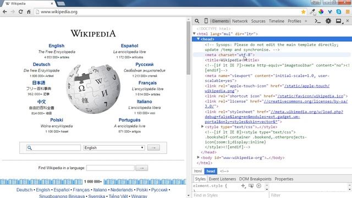Open the eyedropper extension icon

312,12
